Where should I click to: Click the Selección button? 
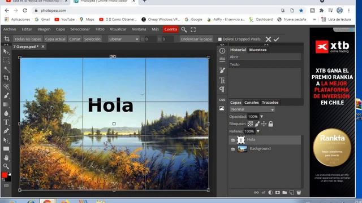[92, 39]
